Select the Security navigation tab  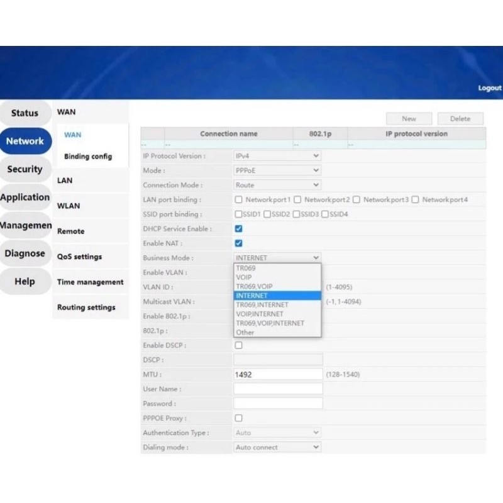click(x=25, y=169)
